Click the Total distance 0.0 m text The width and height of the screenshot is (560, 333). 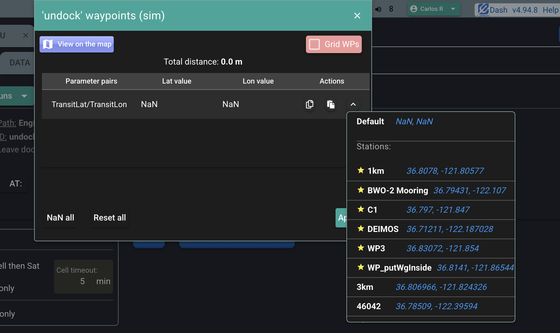click(203, 62)
